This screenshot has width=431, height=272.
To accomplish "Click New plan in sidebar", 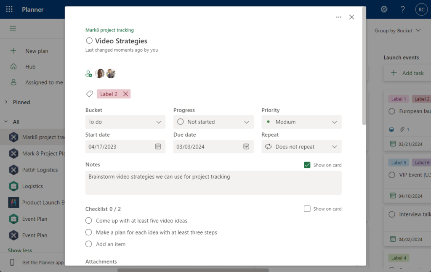I will pos(37,51).
